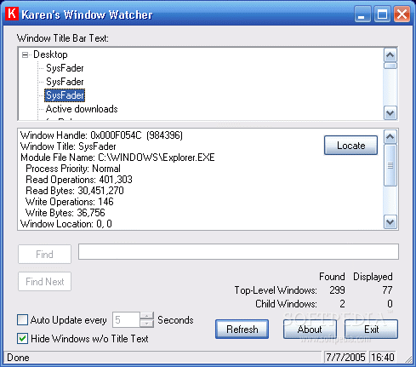This screenshot has width=416, height=367.
Task: Maximize Karen's Window Watcher window
Action: (x=382, y=14)
